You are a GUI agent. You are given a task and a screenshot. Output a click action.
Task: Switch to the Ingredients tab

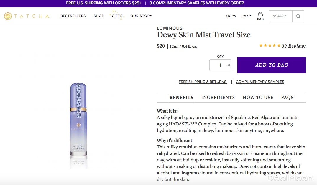[x=218, y=98]
